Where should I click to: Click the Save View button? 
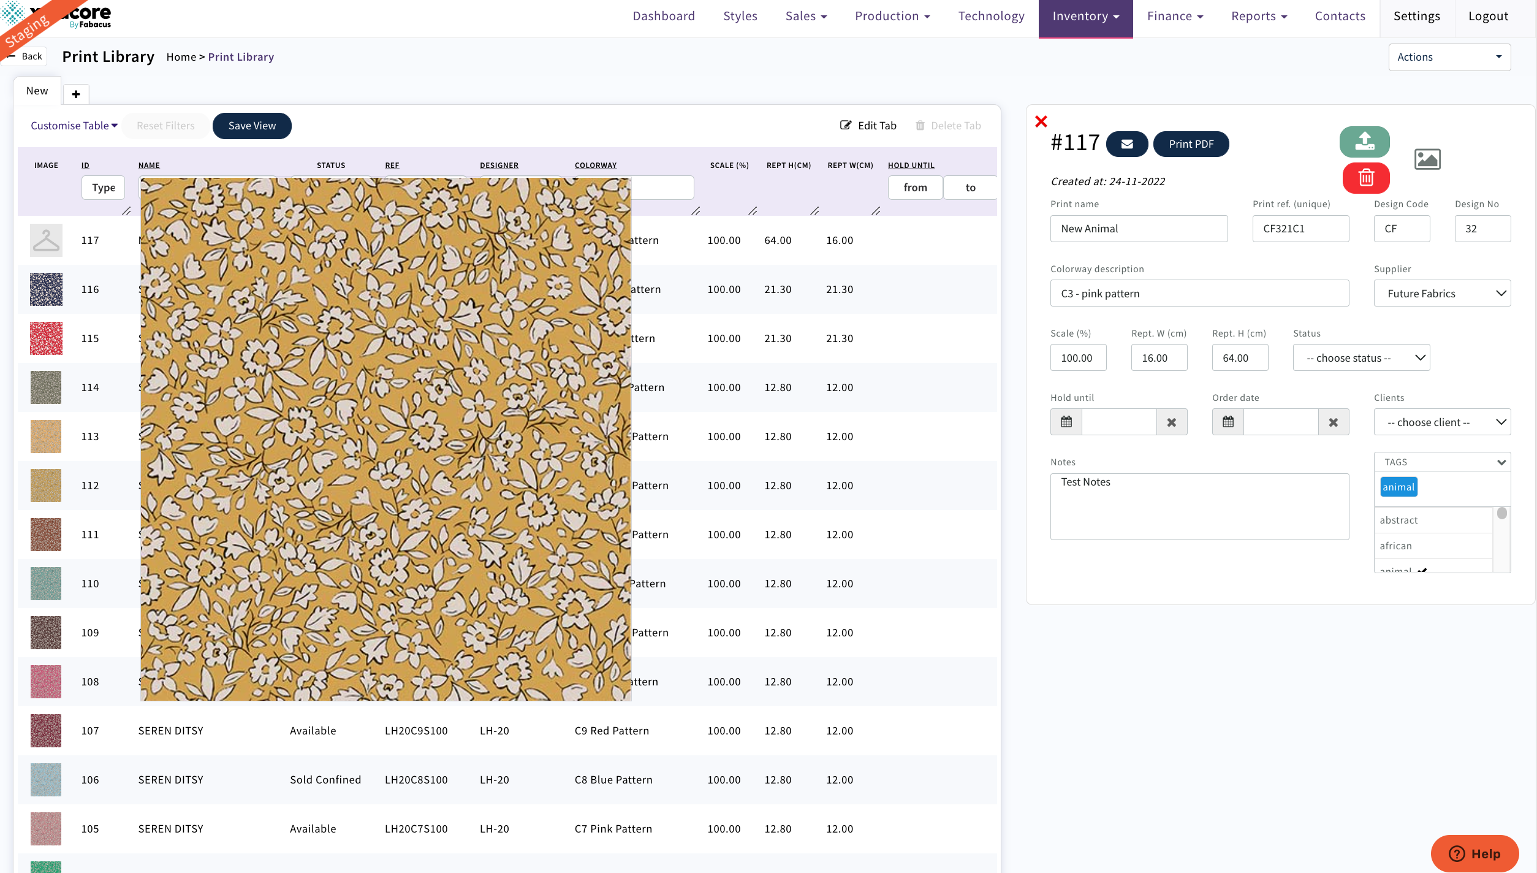251,125
